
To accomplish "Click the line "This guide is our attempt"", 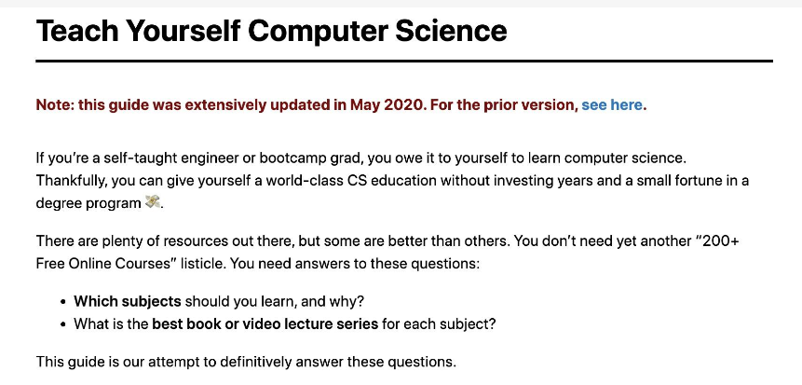I will 246,361.
